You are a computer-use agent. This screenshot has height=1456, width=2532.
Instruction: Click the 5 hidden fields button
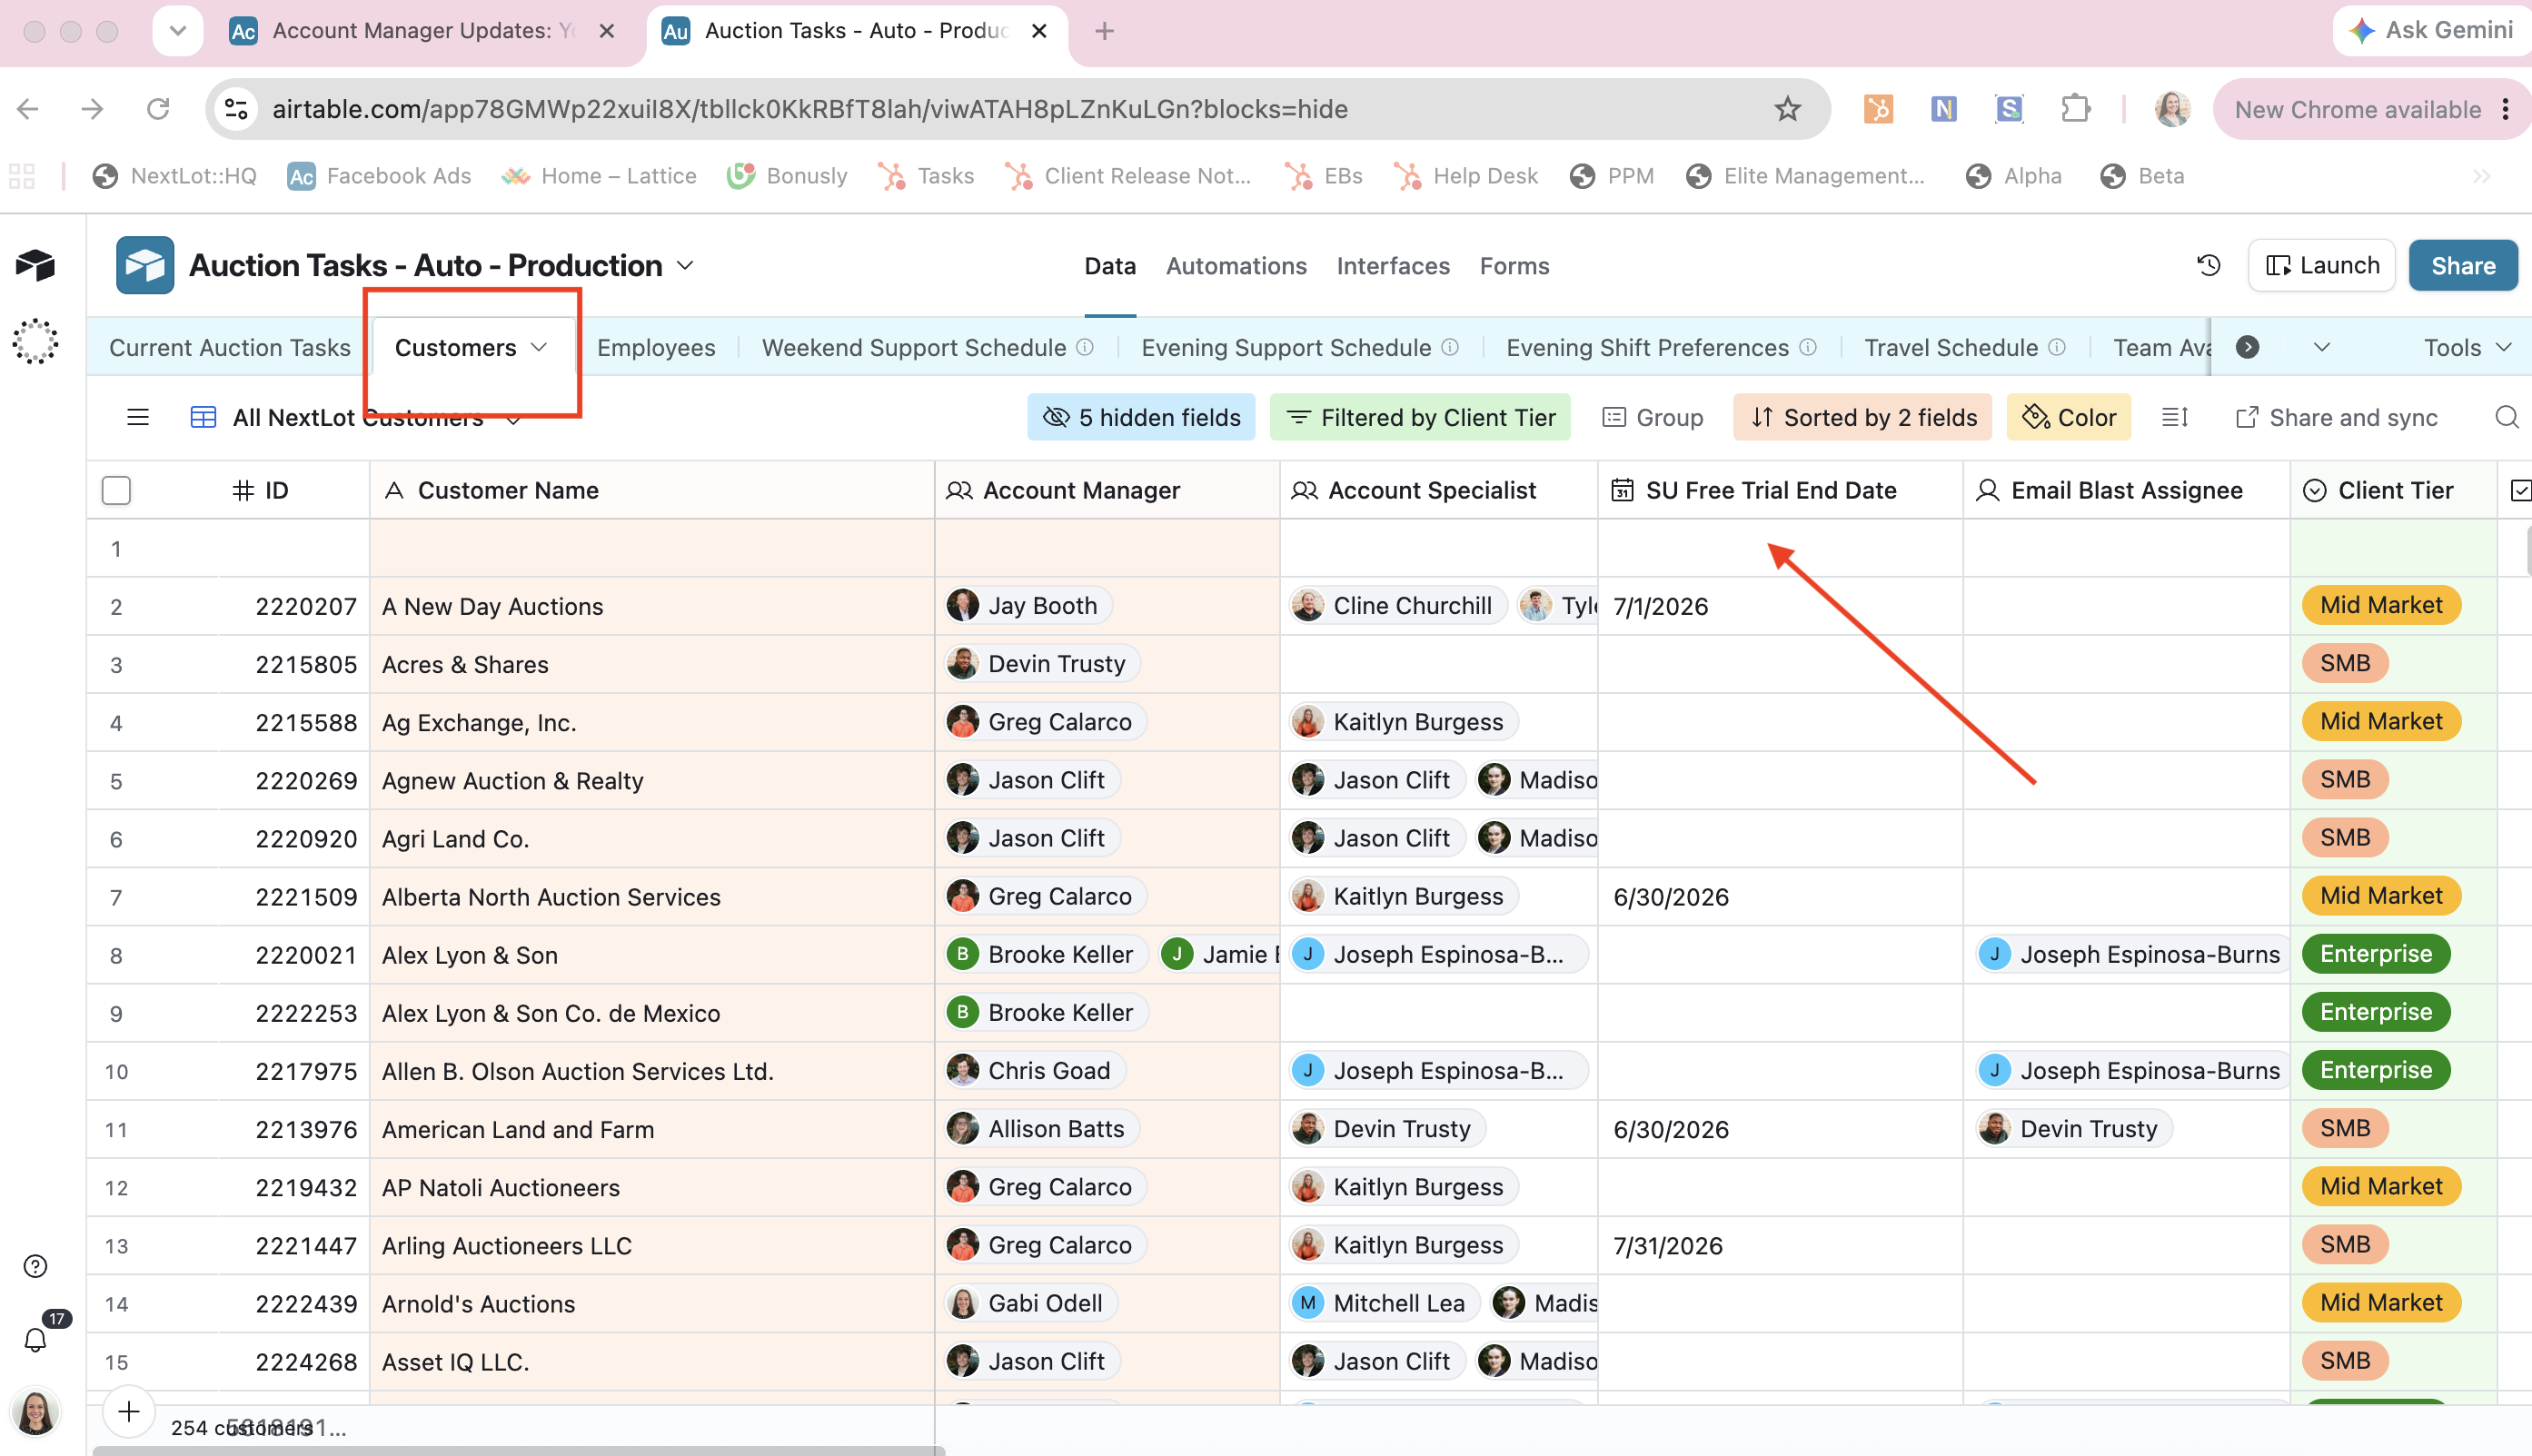pos(1141,417)
